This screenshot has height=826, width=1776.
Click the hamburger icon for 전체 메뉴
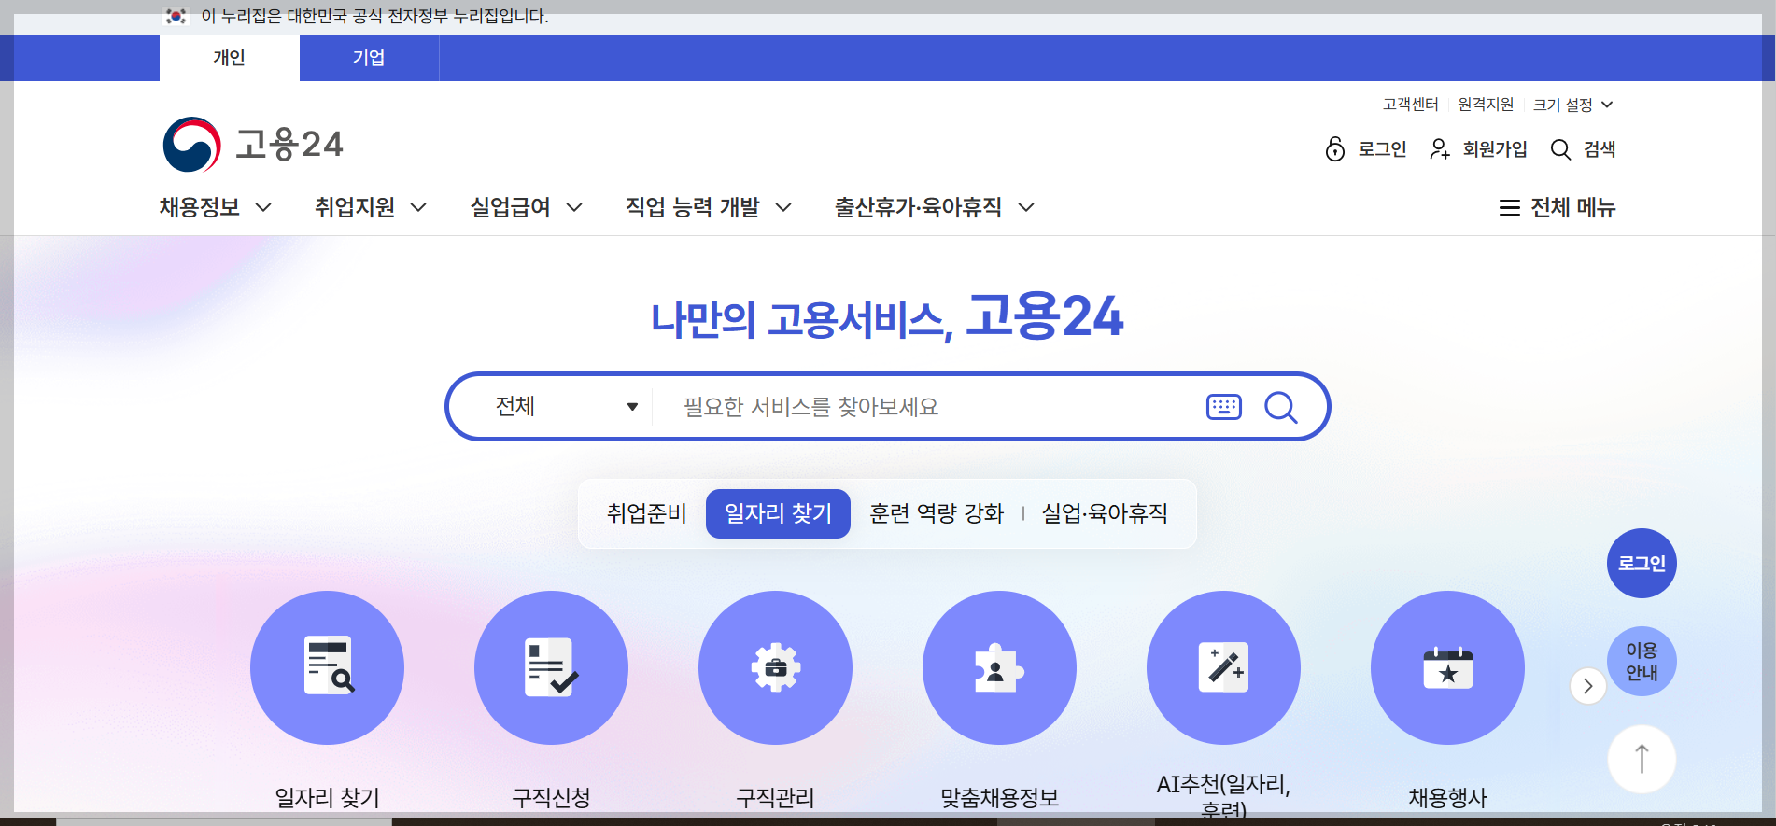(1509, 208)
